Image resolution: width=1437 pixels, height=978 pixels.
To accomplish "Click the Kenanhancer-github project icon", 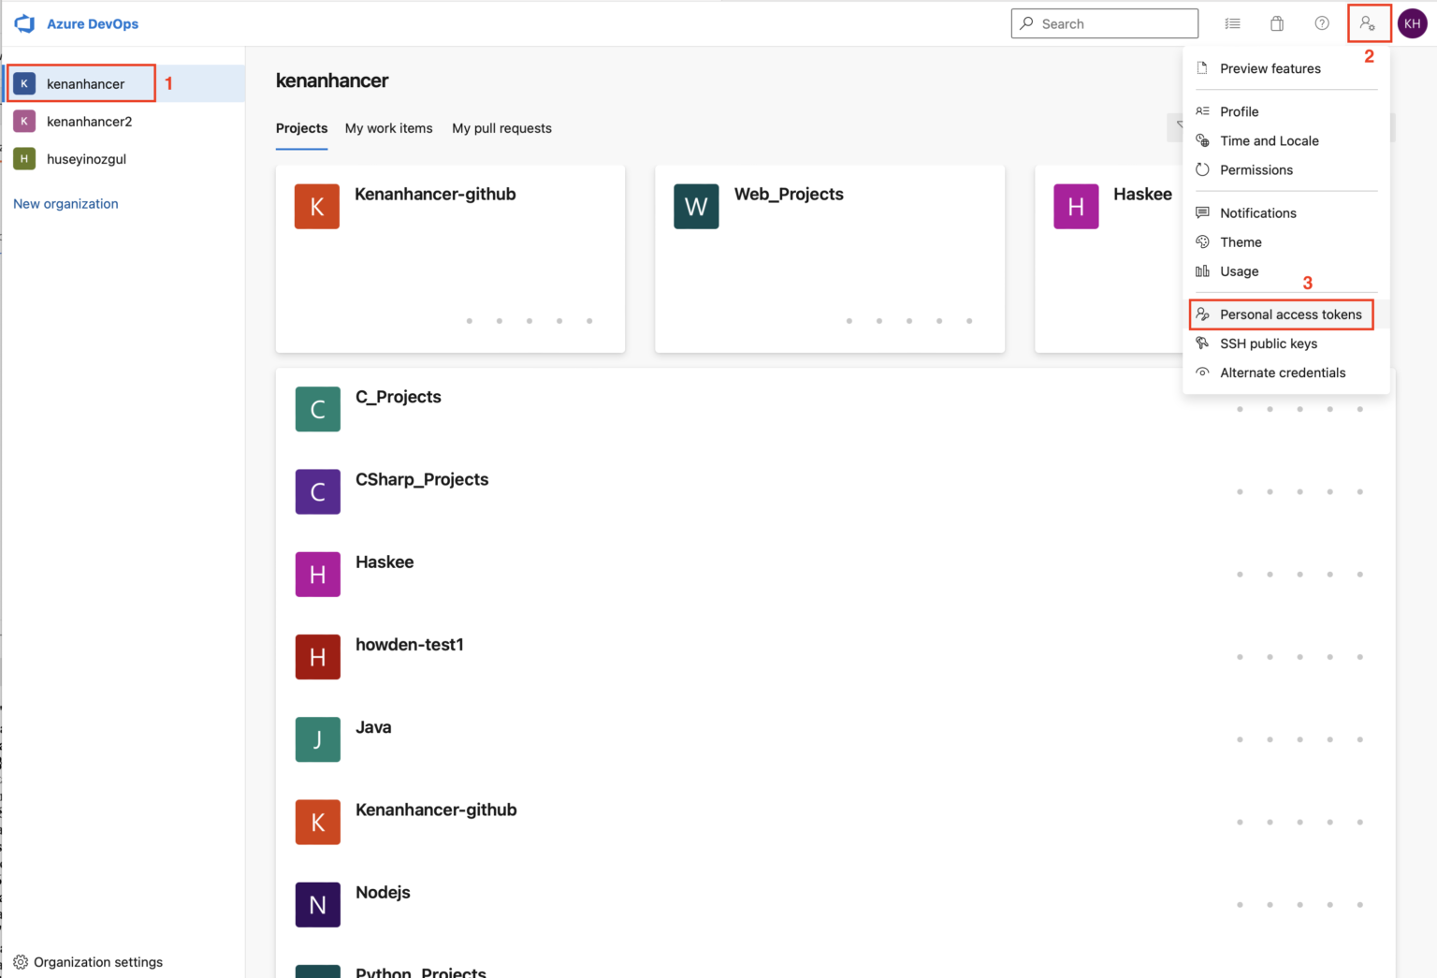I will pos(317,822).
